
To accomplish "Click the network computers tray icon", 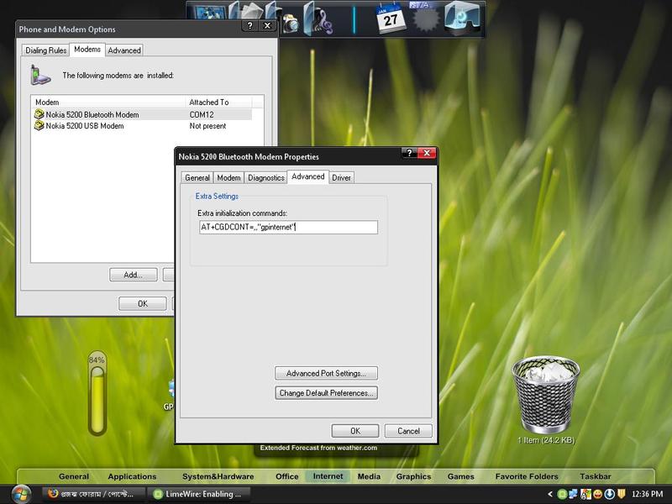I will pyautogui.click(x=574, y=494).
